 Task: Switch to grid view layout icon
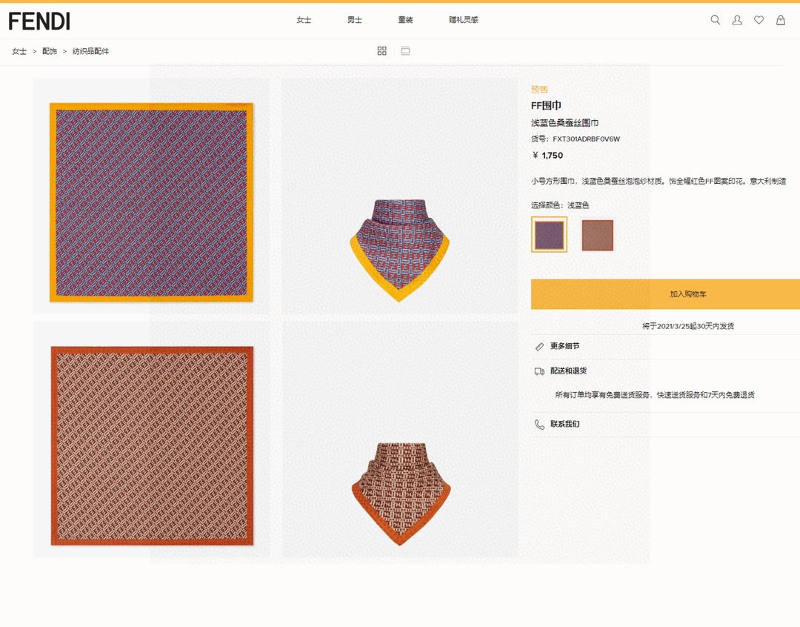[x=381, y=50]
